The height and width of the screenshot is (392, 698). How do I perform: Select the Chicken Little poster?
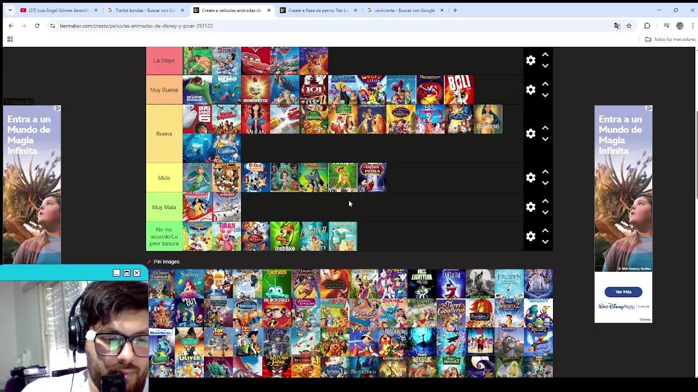point(256,90)
